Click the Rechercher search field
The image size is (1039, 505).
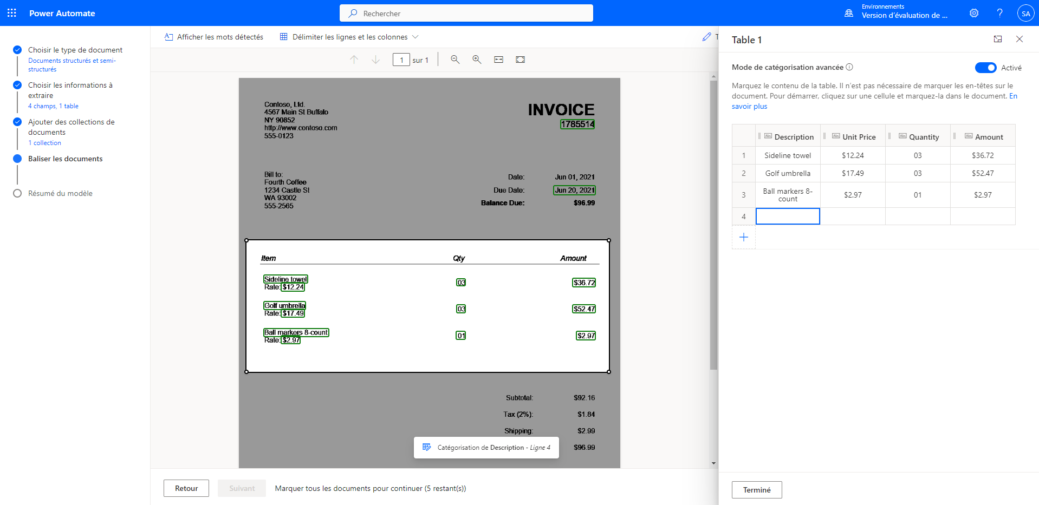click(x=466, y=14)
